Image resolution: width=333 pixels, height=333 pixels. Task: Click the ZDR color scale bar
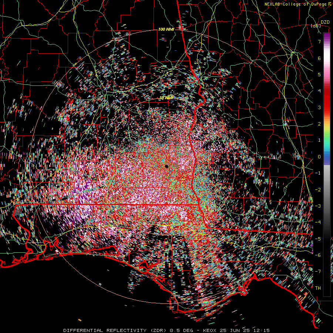tap(327, 164)
